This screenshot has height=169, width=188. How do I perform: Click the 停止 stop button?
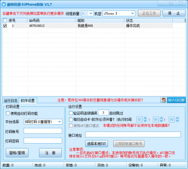[x=174, y=13]
